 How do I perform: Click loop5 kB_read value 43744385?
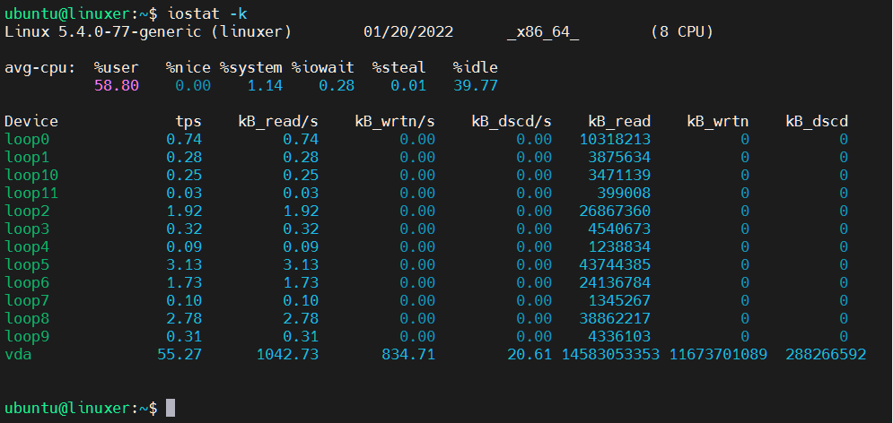click(x=615, y=265)
